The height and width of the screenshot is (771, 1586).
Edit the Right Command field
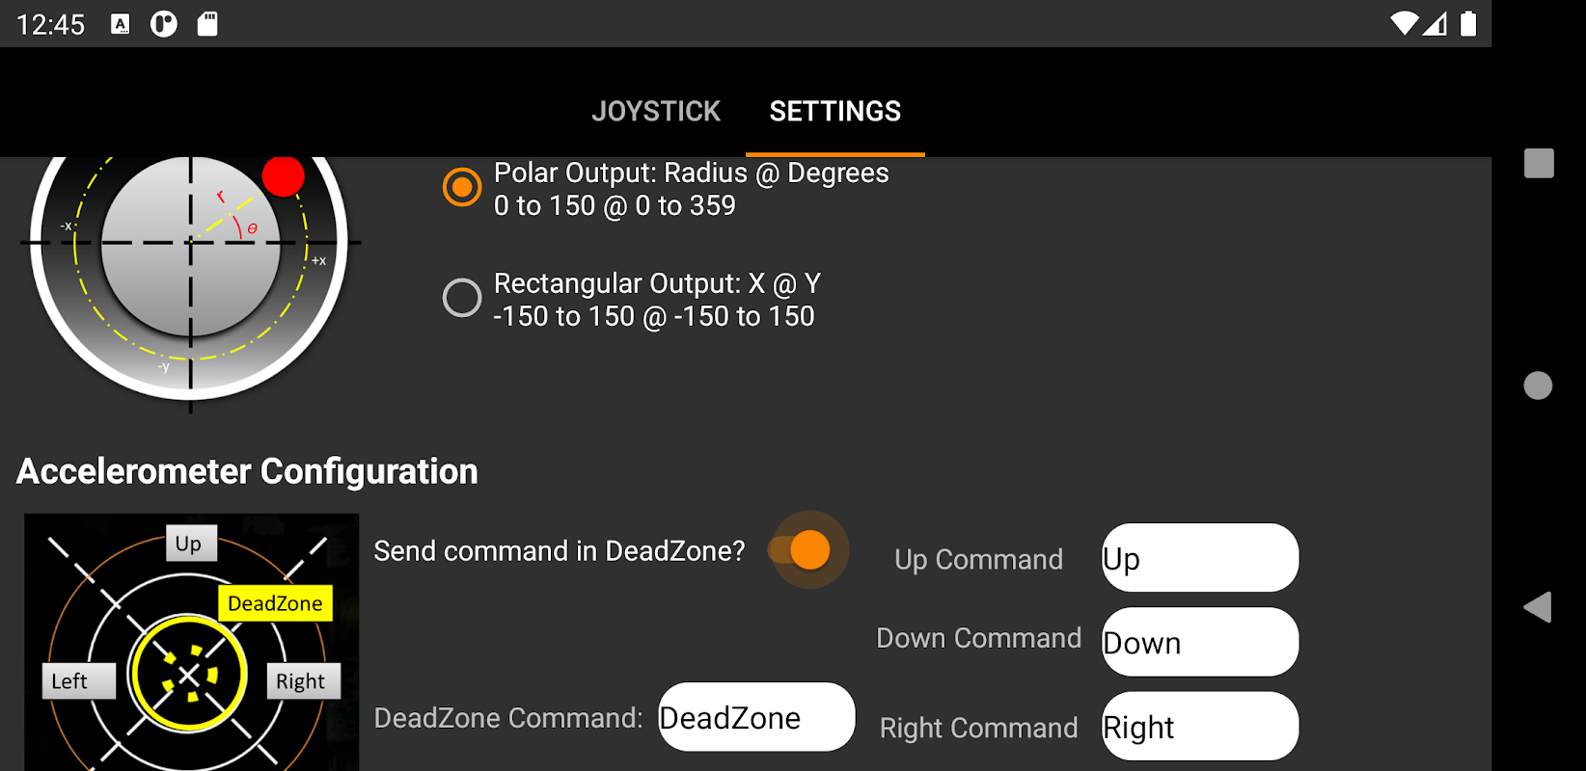click(x=1199, y=727)
